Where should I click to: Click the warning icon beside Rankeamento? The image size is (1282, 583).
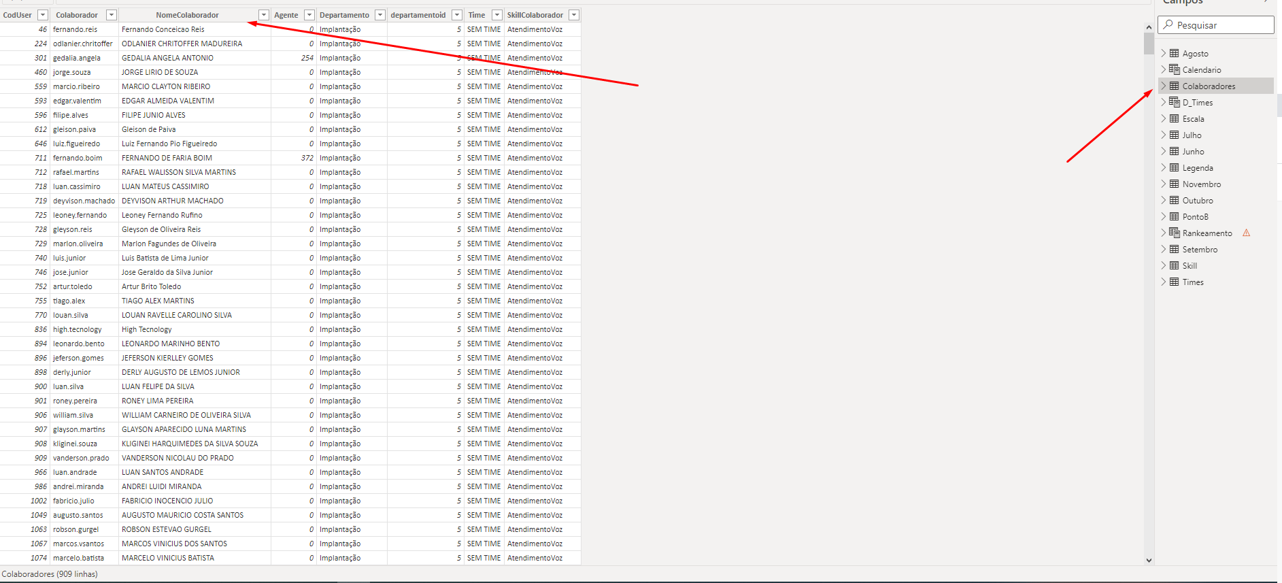pyautogui.click(x=1247, y=233)
